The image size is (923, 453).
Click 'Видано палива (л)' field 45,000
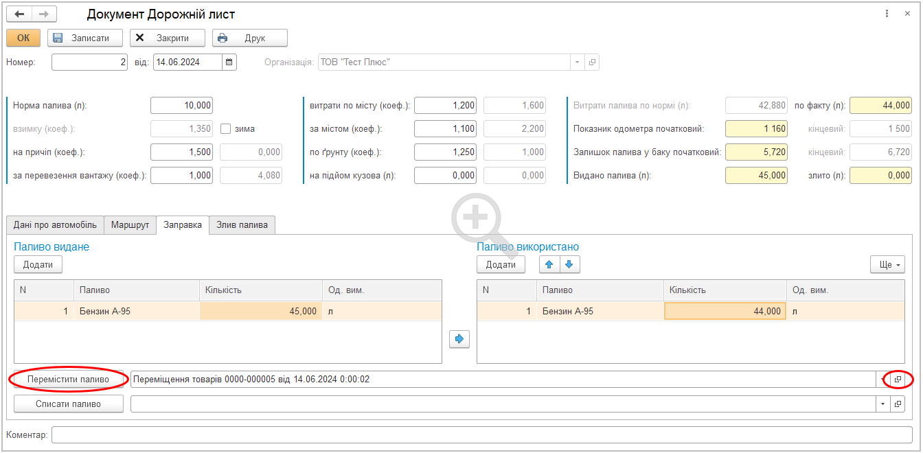click(x=756, y=175)
